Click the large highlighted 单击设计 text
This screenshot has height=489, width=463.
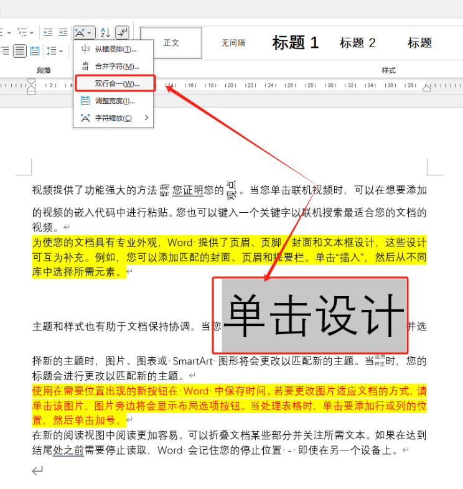point(314,315)
